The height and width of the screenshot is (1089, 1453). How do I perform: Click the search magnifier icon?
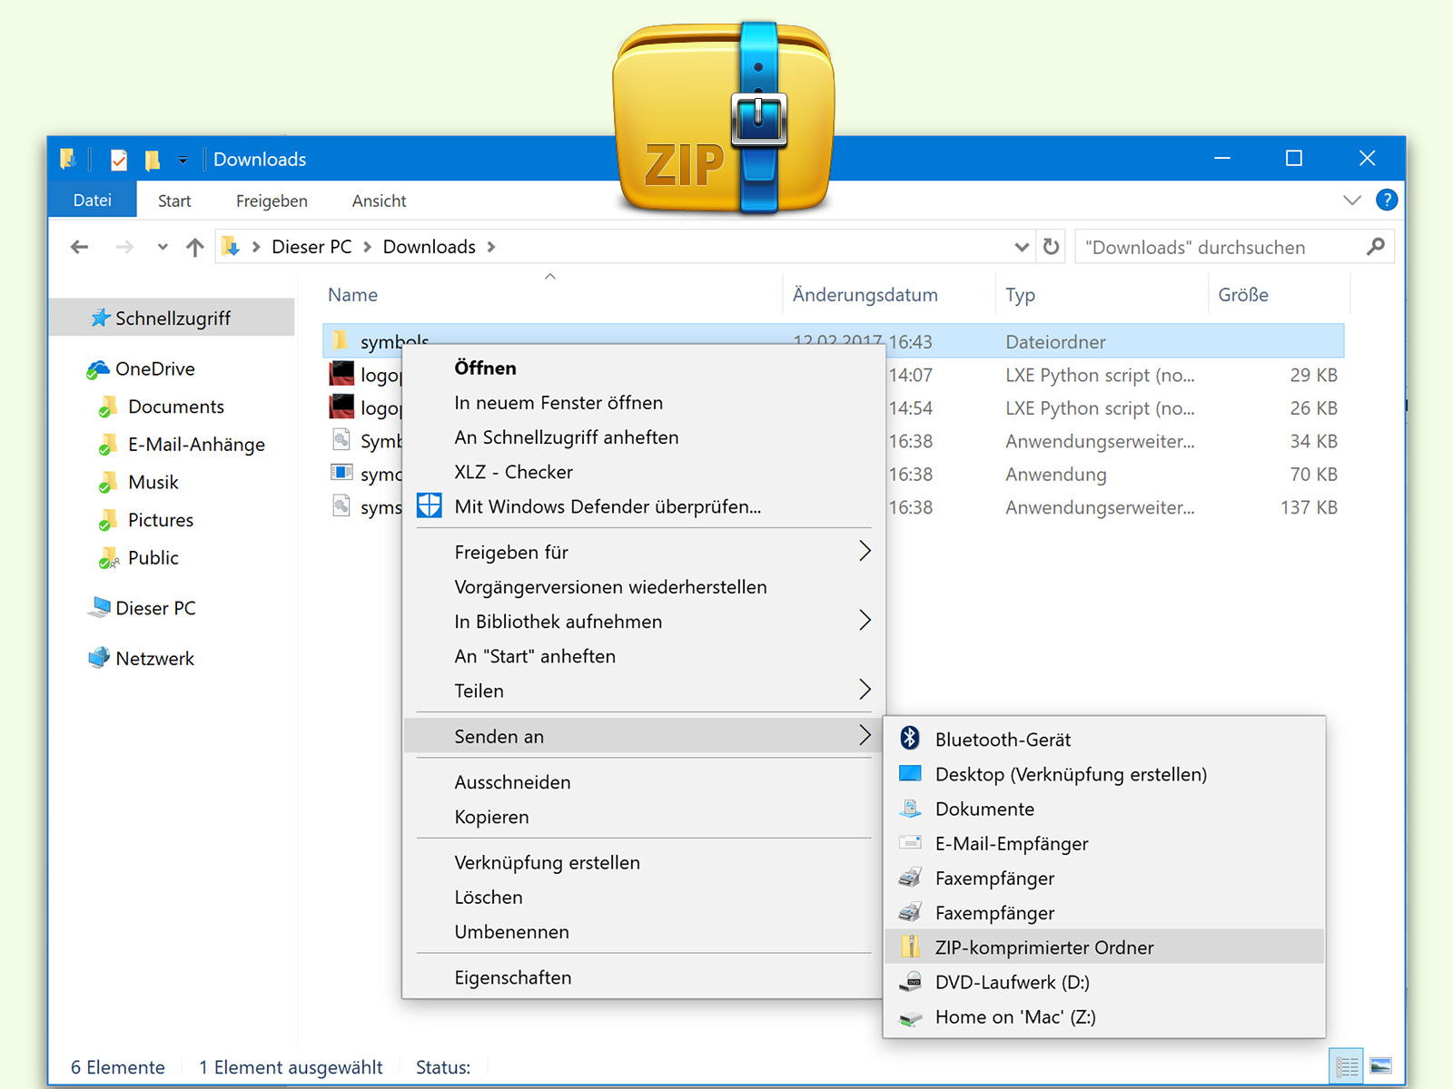[x=1376, y=247]
